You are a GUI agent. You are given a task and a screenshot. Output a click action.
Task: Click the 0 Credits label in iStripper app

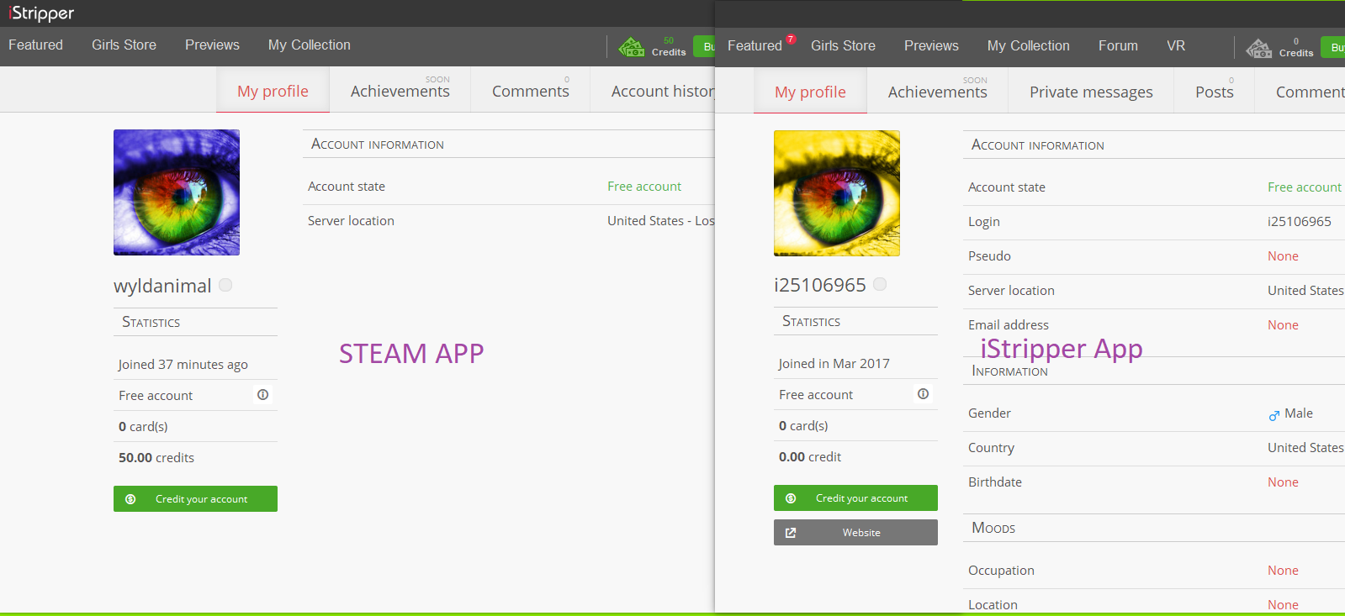1296,48
